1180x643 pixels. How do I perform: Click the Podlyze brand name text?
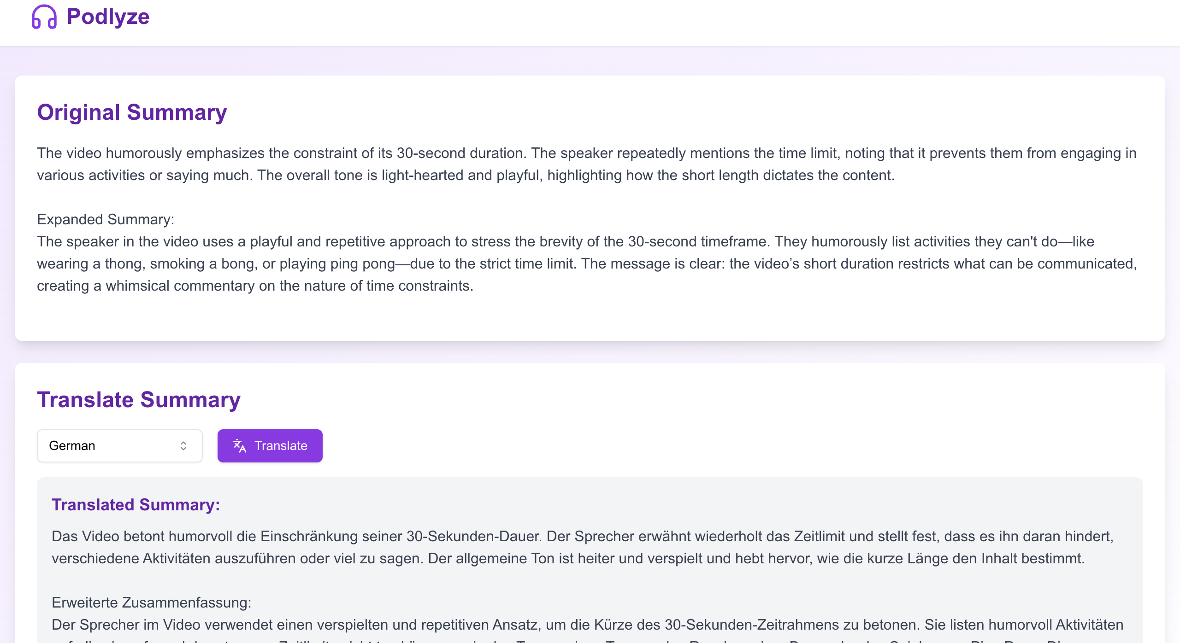point(108,17)
